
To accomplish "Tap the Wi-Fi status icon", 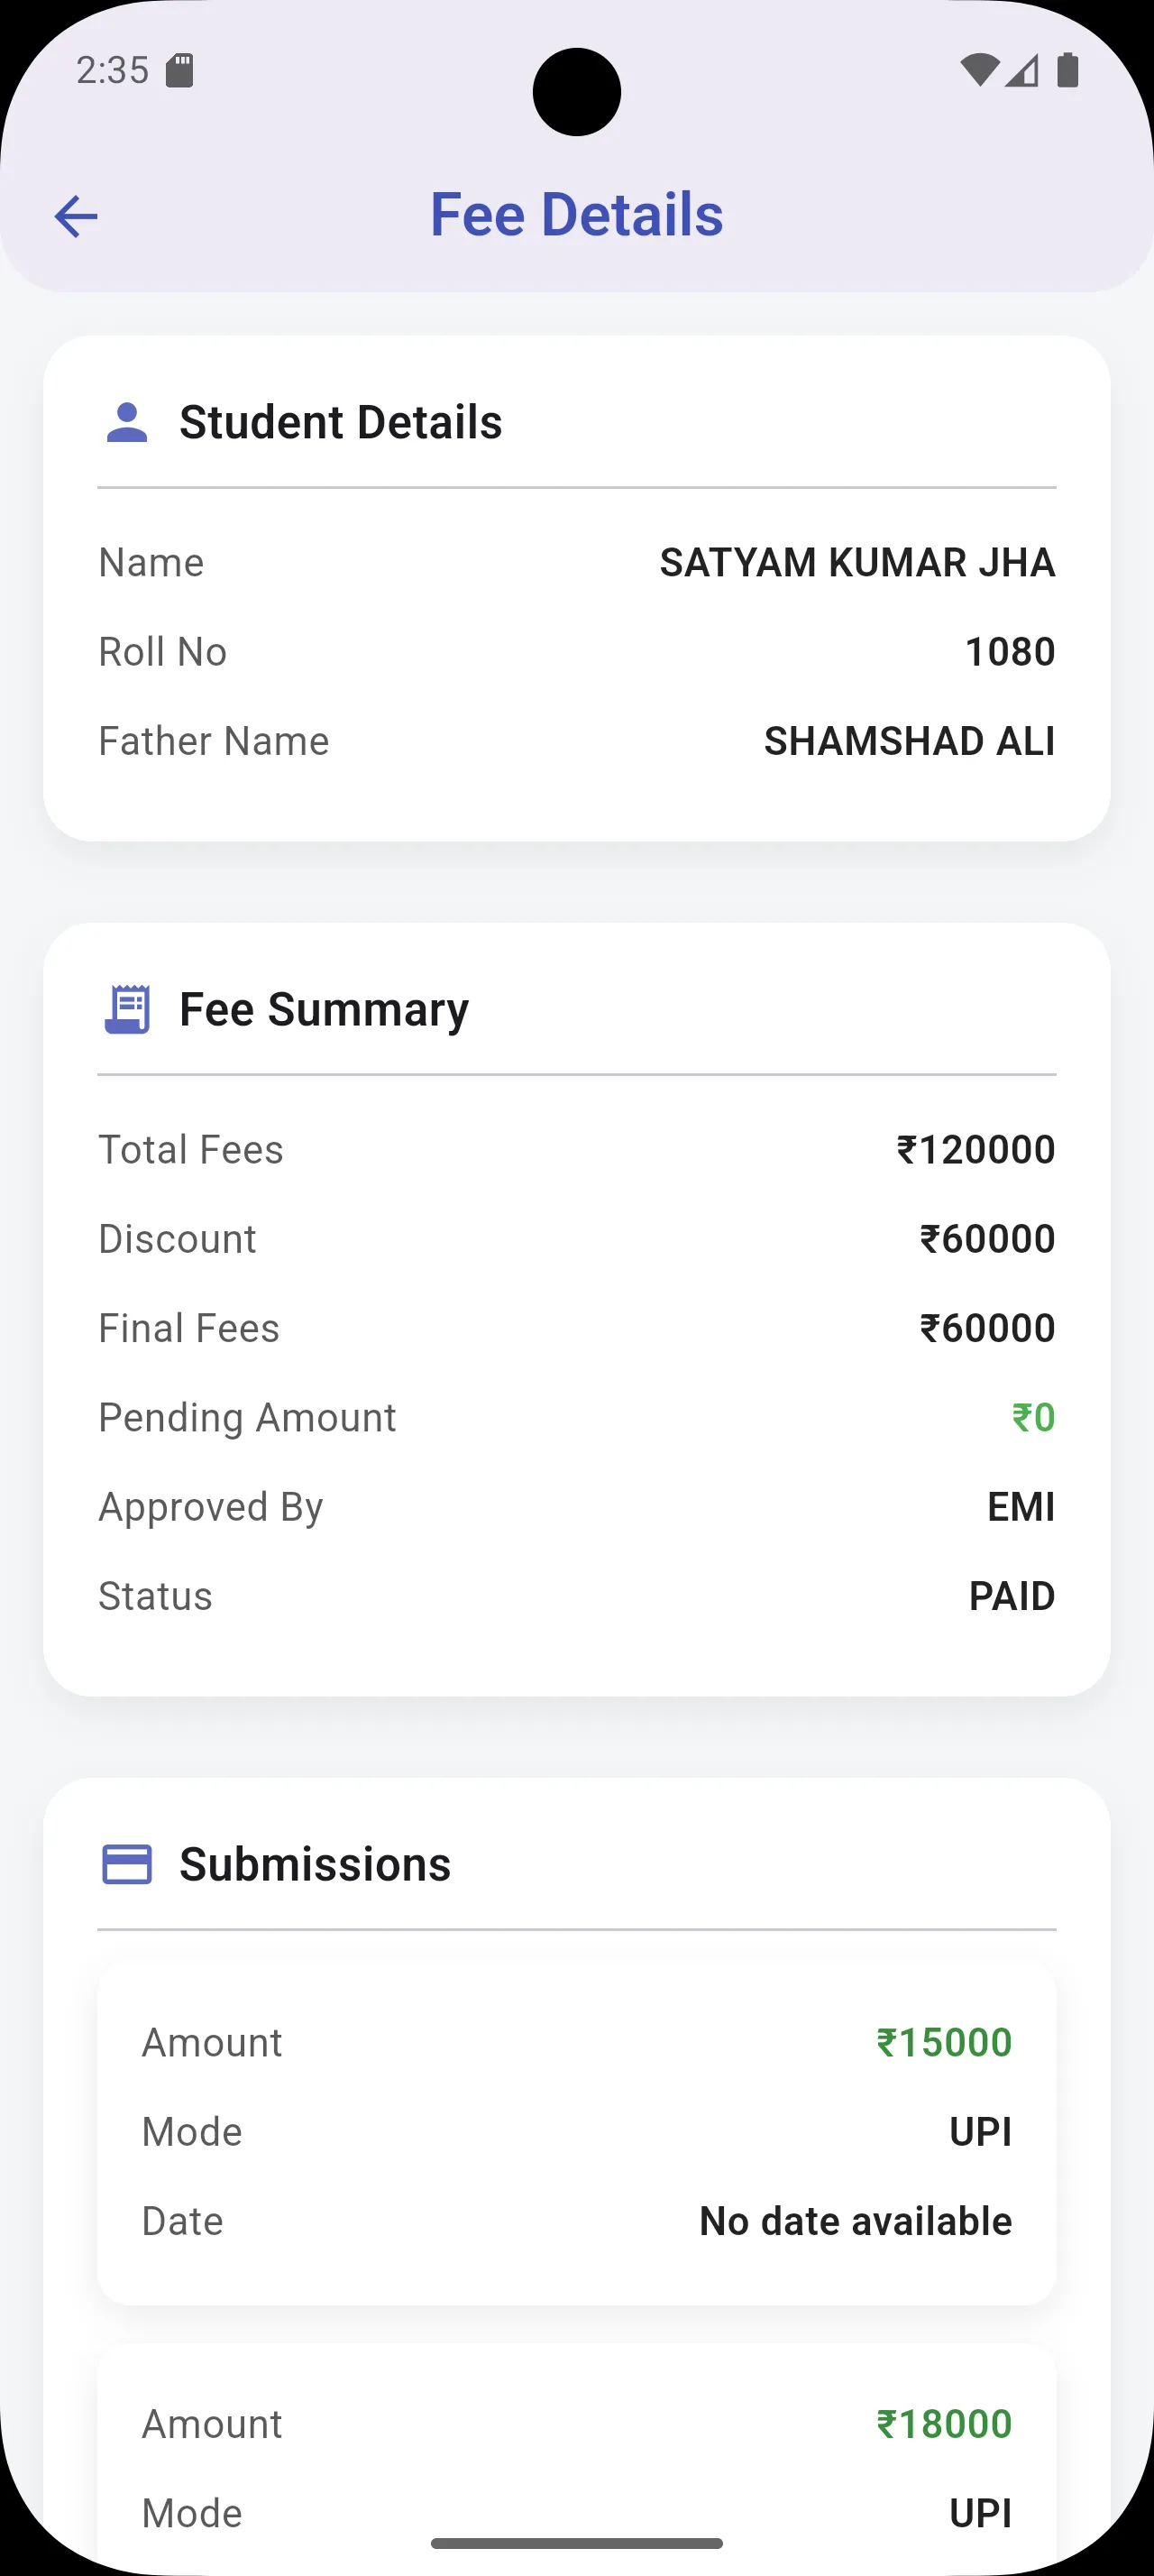I will (978, 70).
